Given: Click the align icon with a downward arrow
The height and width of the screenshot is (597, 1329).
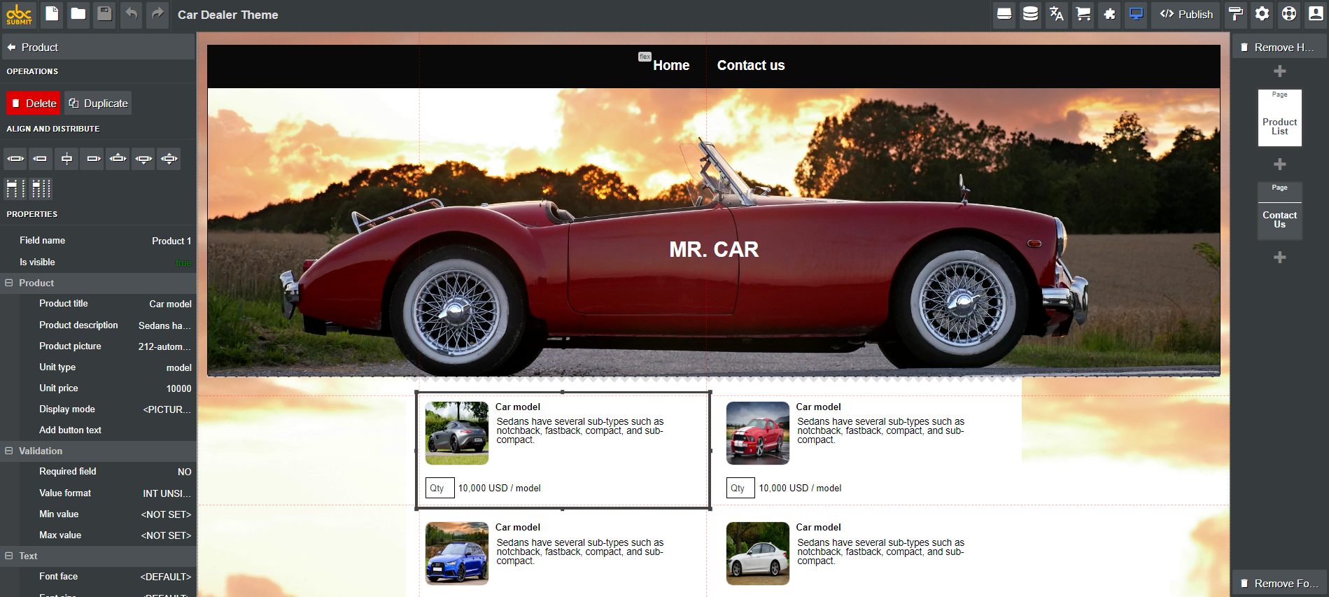Looking at the screenshot, I should tap(143, 159).
